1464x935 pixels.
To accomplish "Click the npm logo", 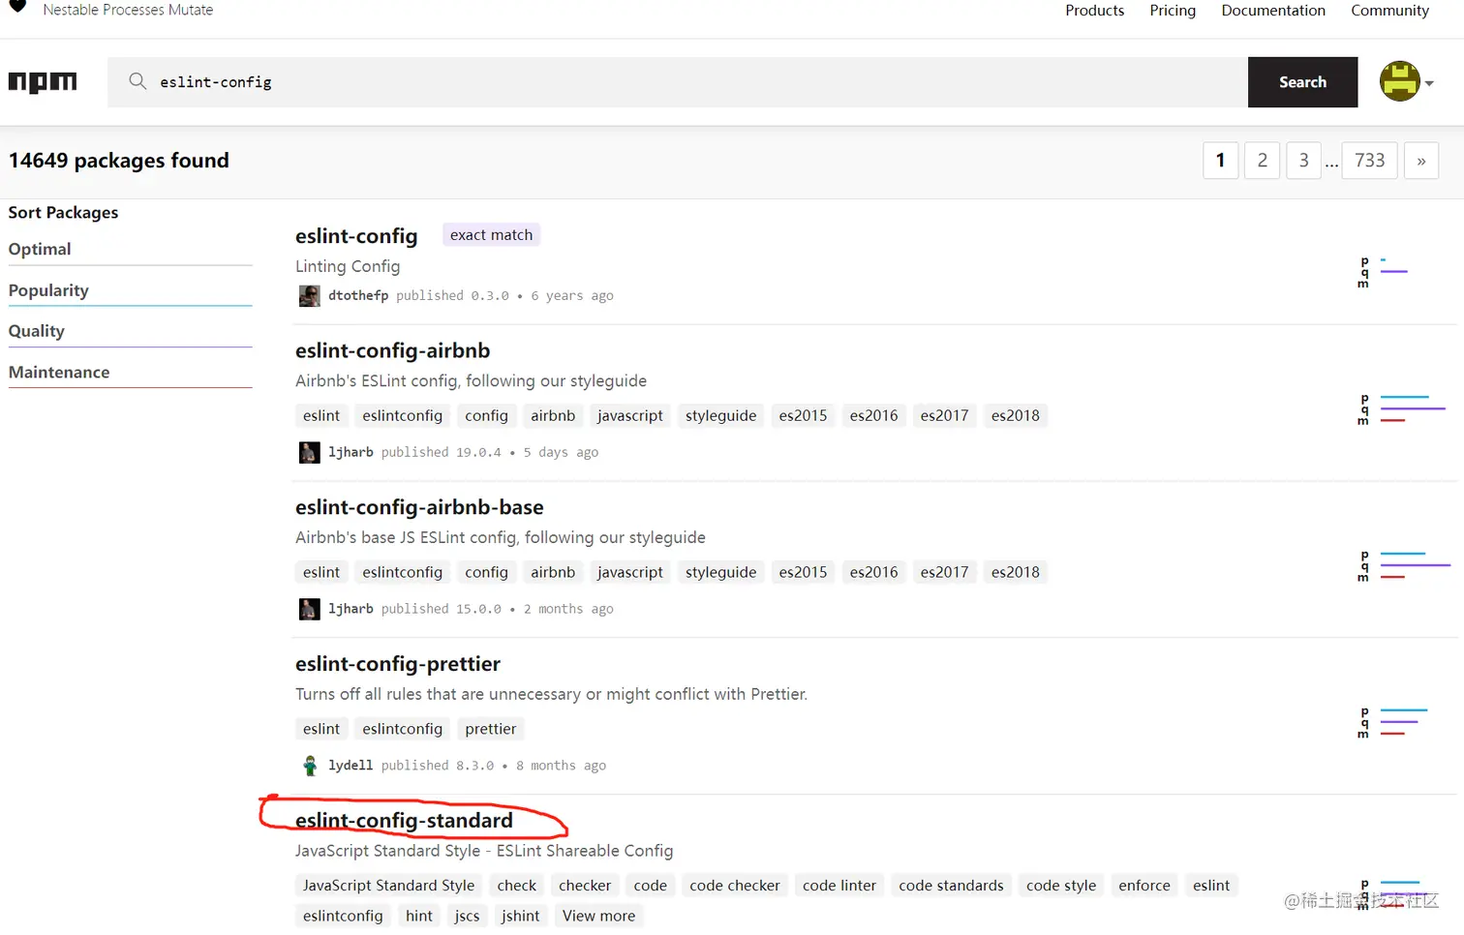I will (x=43, y=82).
